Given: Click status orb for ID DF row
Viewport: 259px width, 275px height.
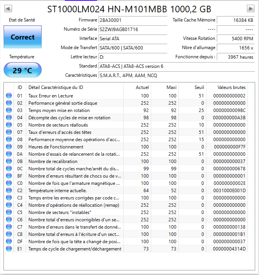Looking at the screenshot, I should click(9, 241).
